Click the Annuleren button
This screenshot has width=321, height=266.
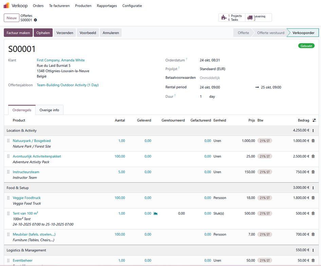point(111,33)
